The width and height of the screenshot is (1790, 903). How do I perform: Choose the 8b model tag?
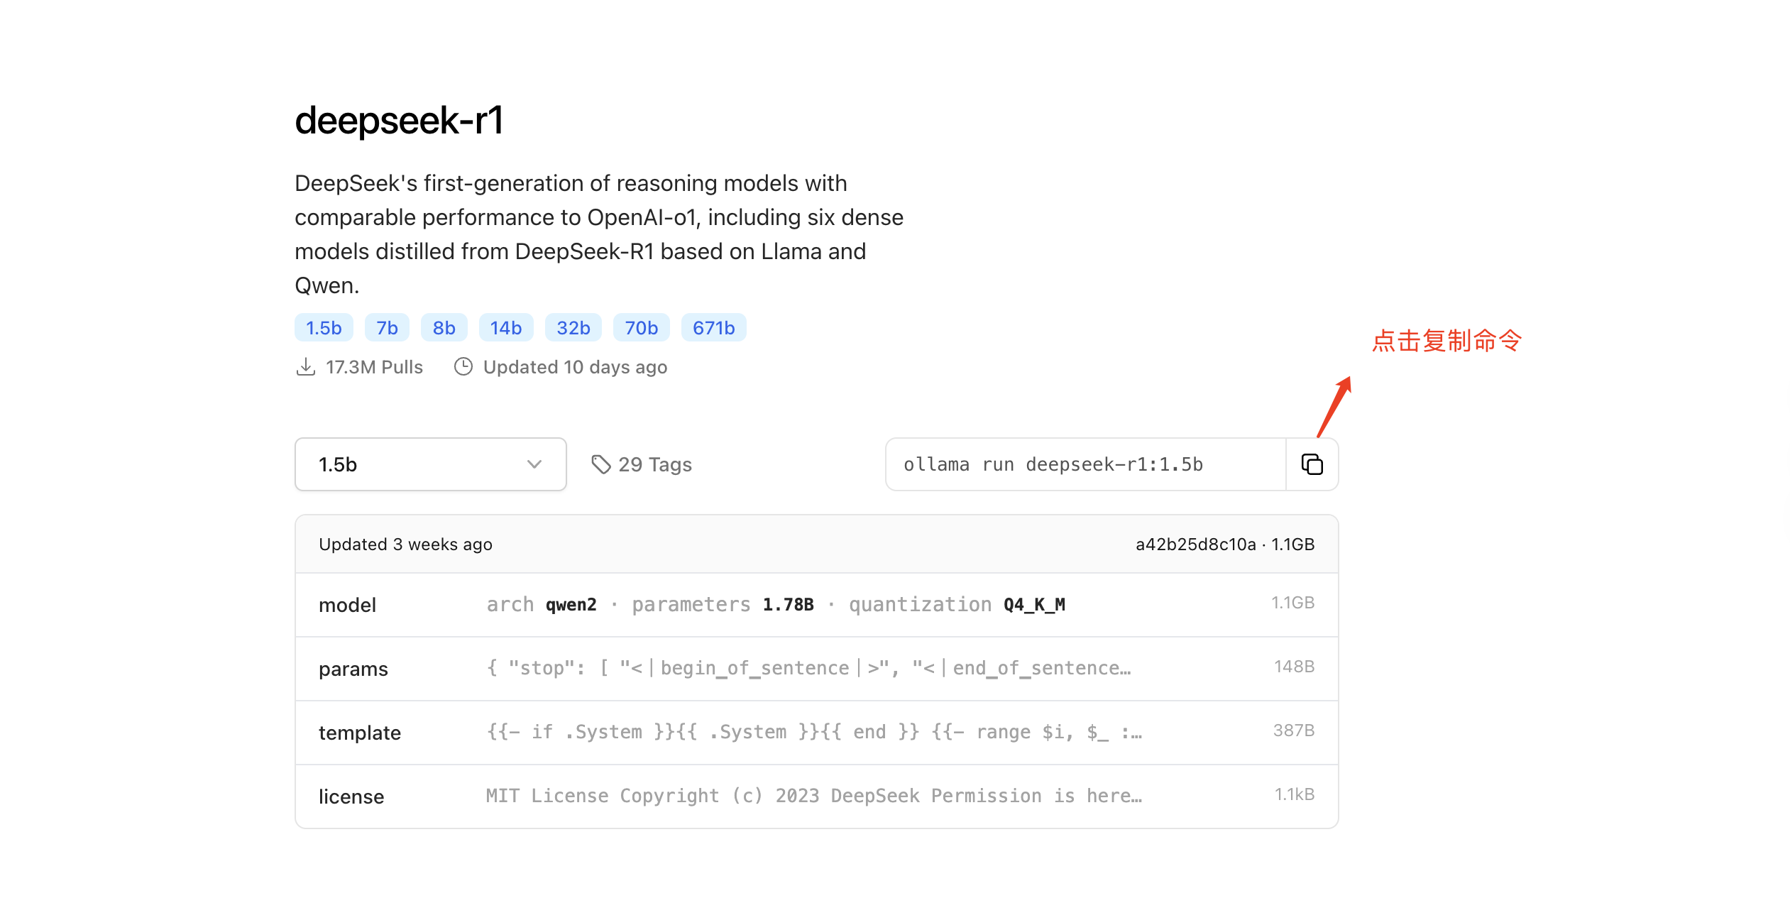[x=444, y=328]
